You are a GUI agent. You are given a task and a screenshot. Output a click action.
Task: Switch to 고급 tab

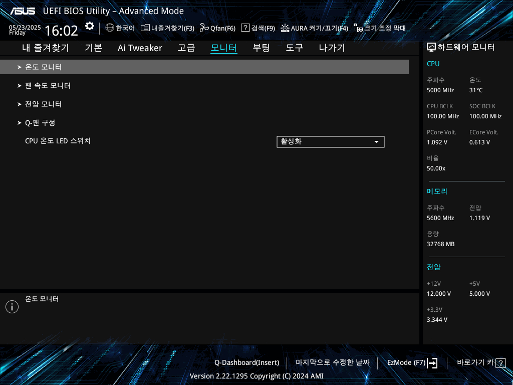[x=186, y=48]
